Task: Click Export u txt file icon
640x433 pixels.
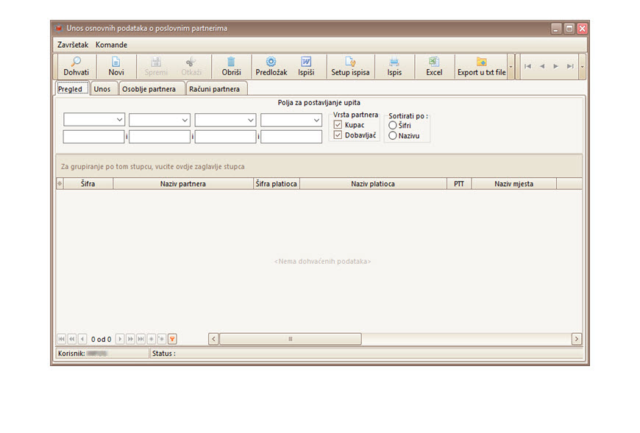Action: click(481, 62)
